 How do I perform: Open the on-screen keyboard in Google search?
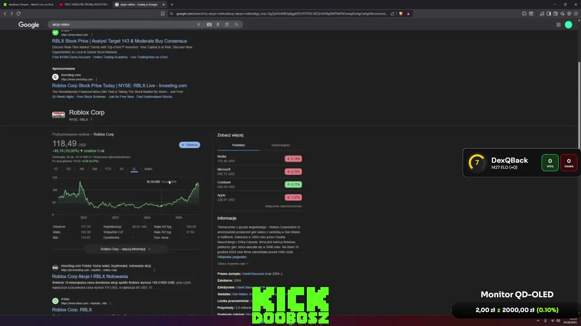209,24
